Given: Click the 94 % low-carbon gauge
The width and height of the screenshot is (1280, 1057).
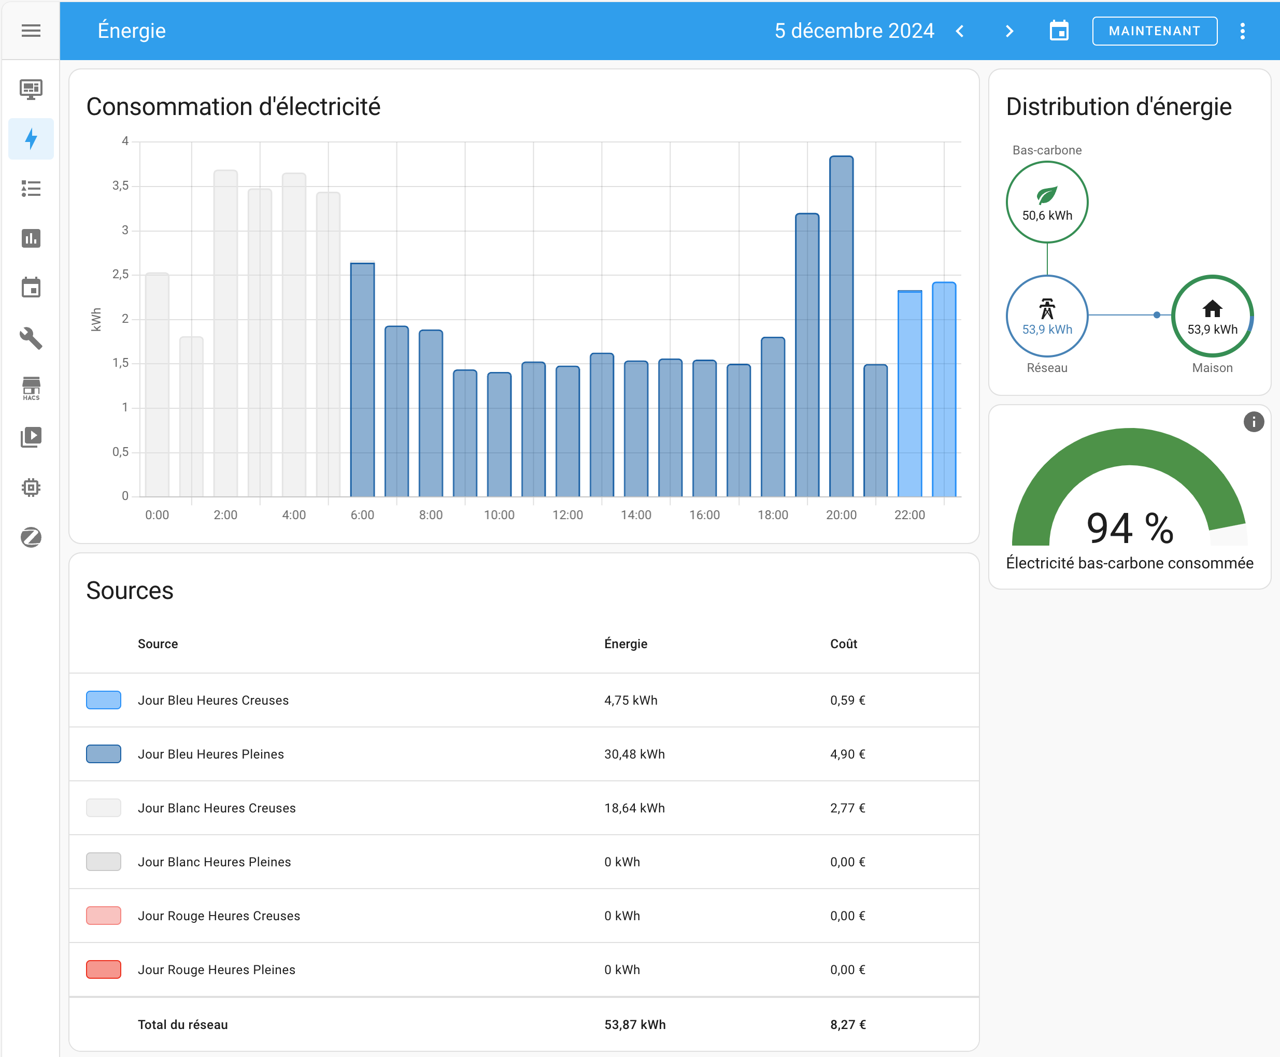Looking at the screenshot, I should tap(1130, 487).
